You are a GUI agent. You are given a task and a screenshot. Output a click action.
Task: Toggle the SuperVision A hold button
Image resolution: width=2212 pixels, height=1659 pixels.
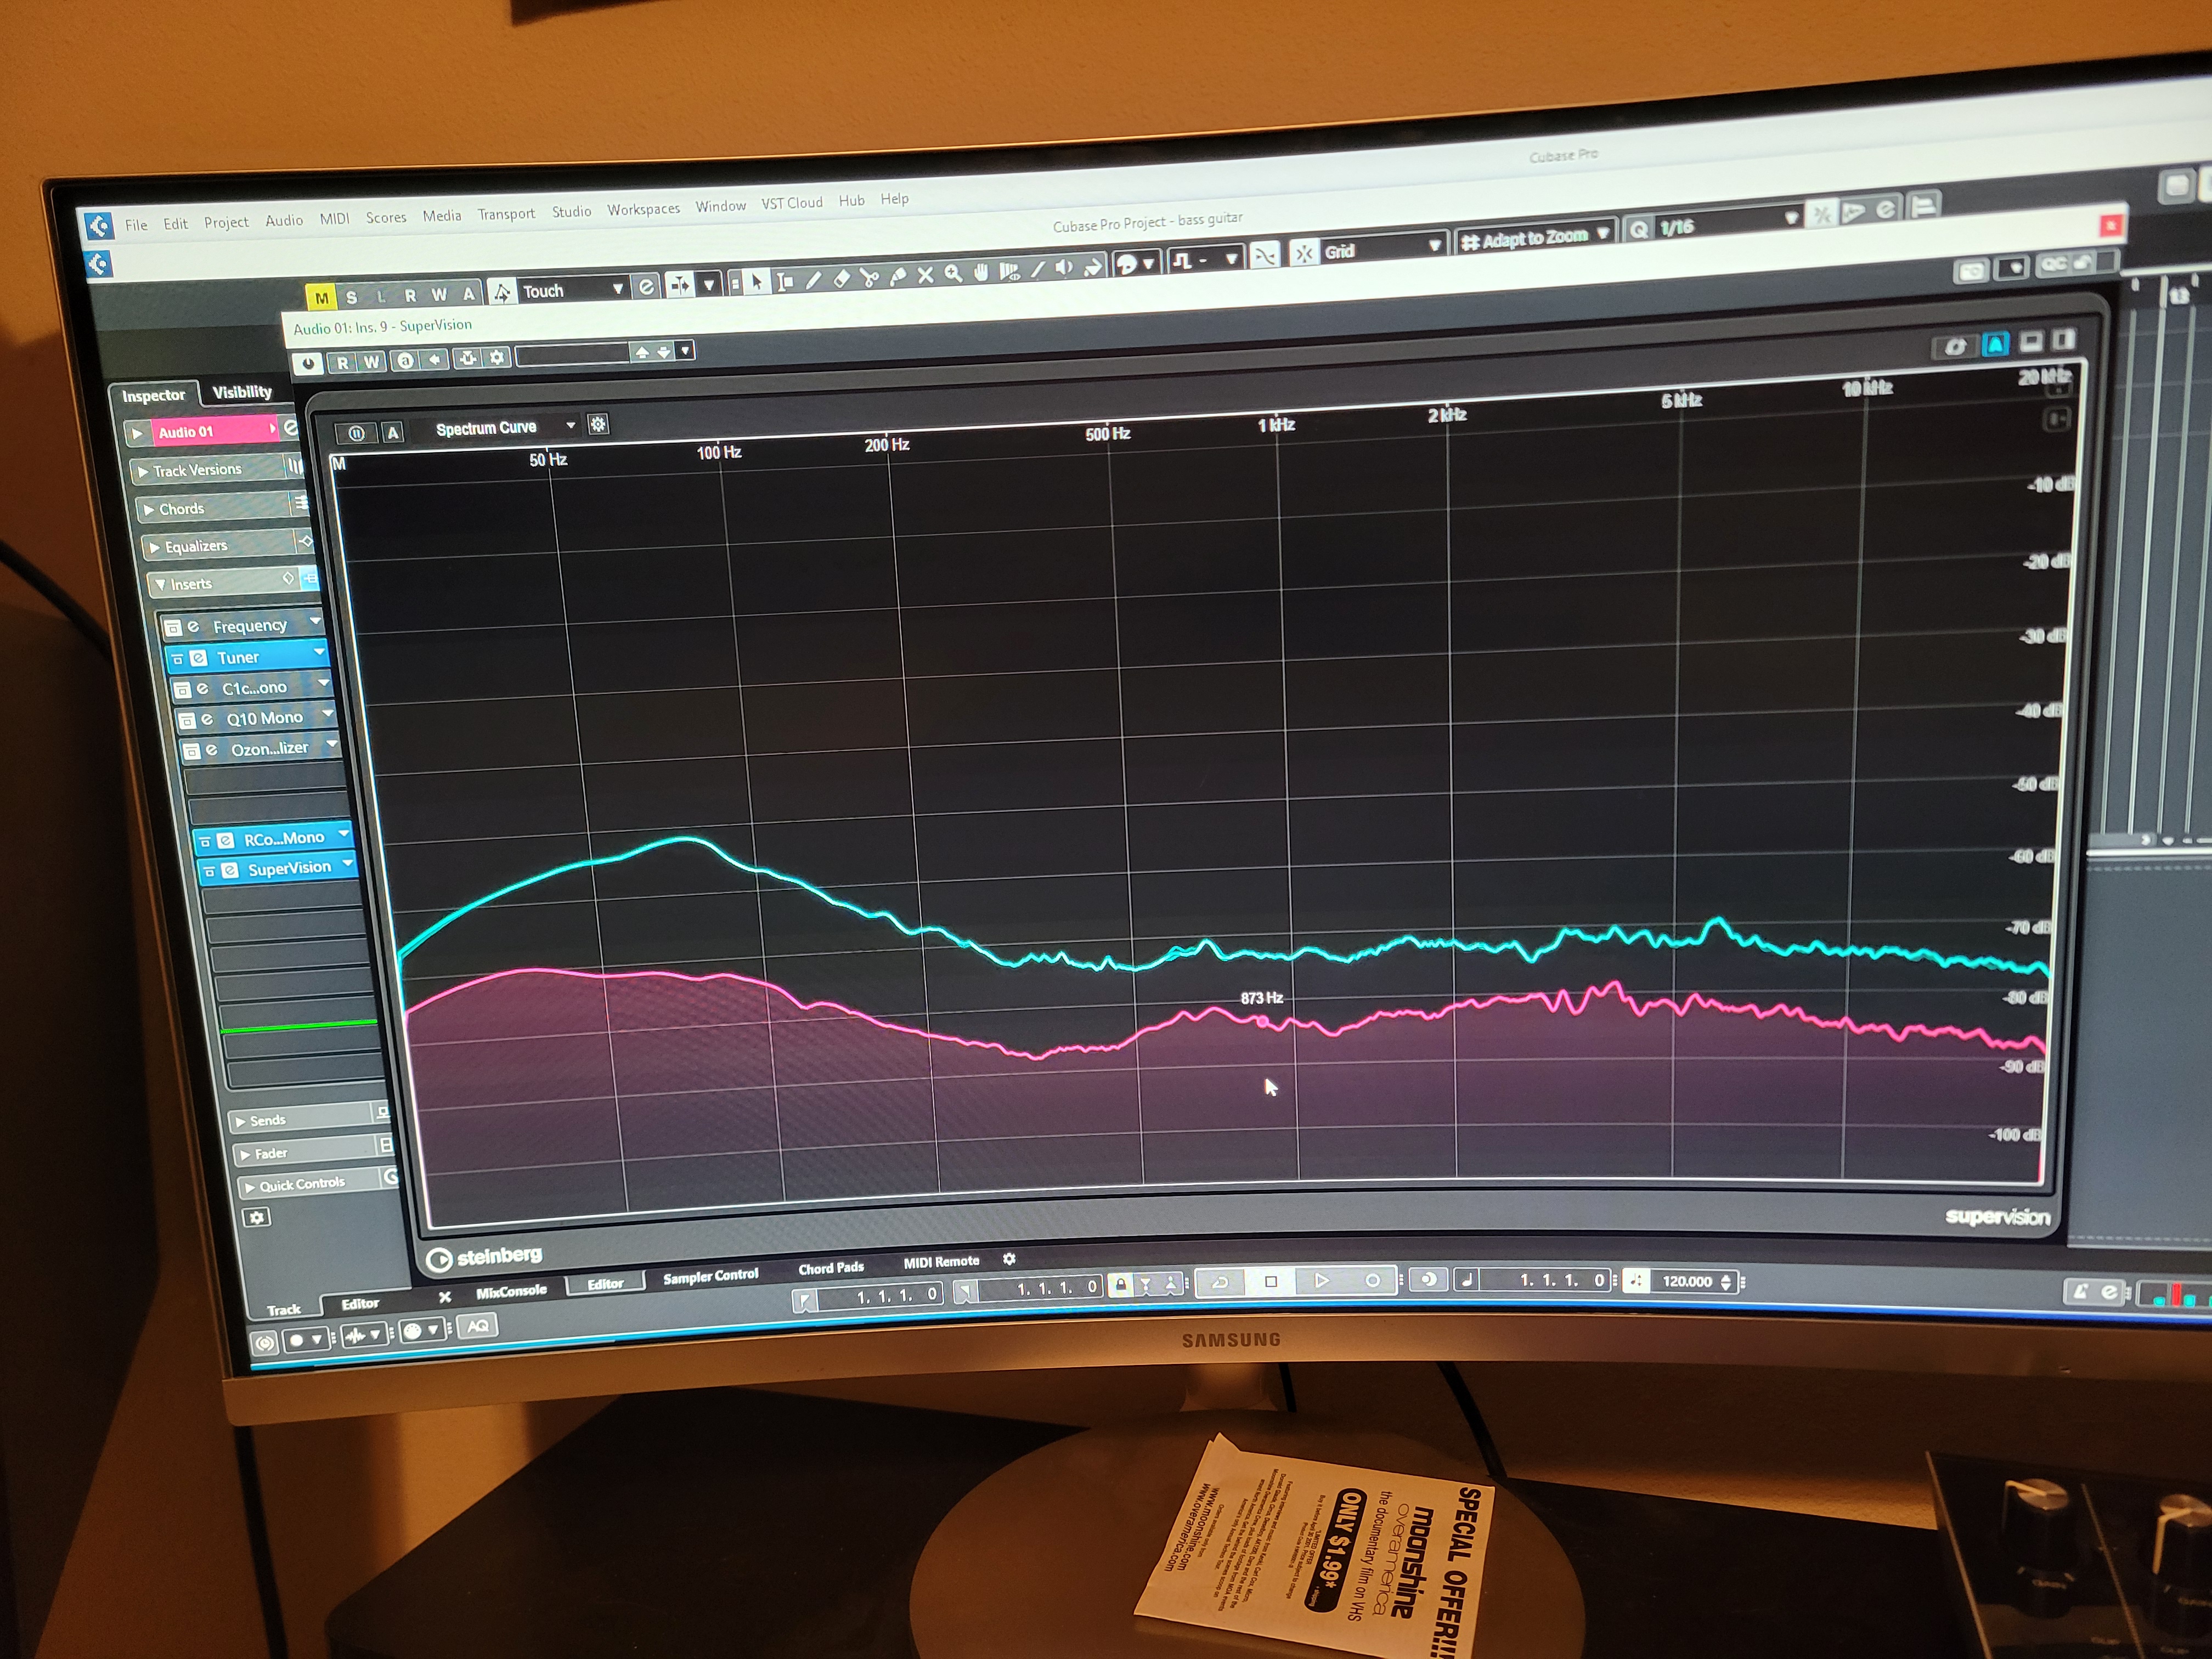point(392,432)
